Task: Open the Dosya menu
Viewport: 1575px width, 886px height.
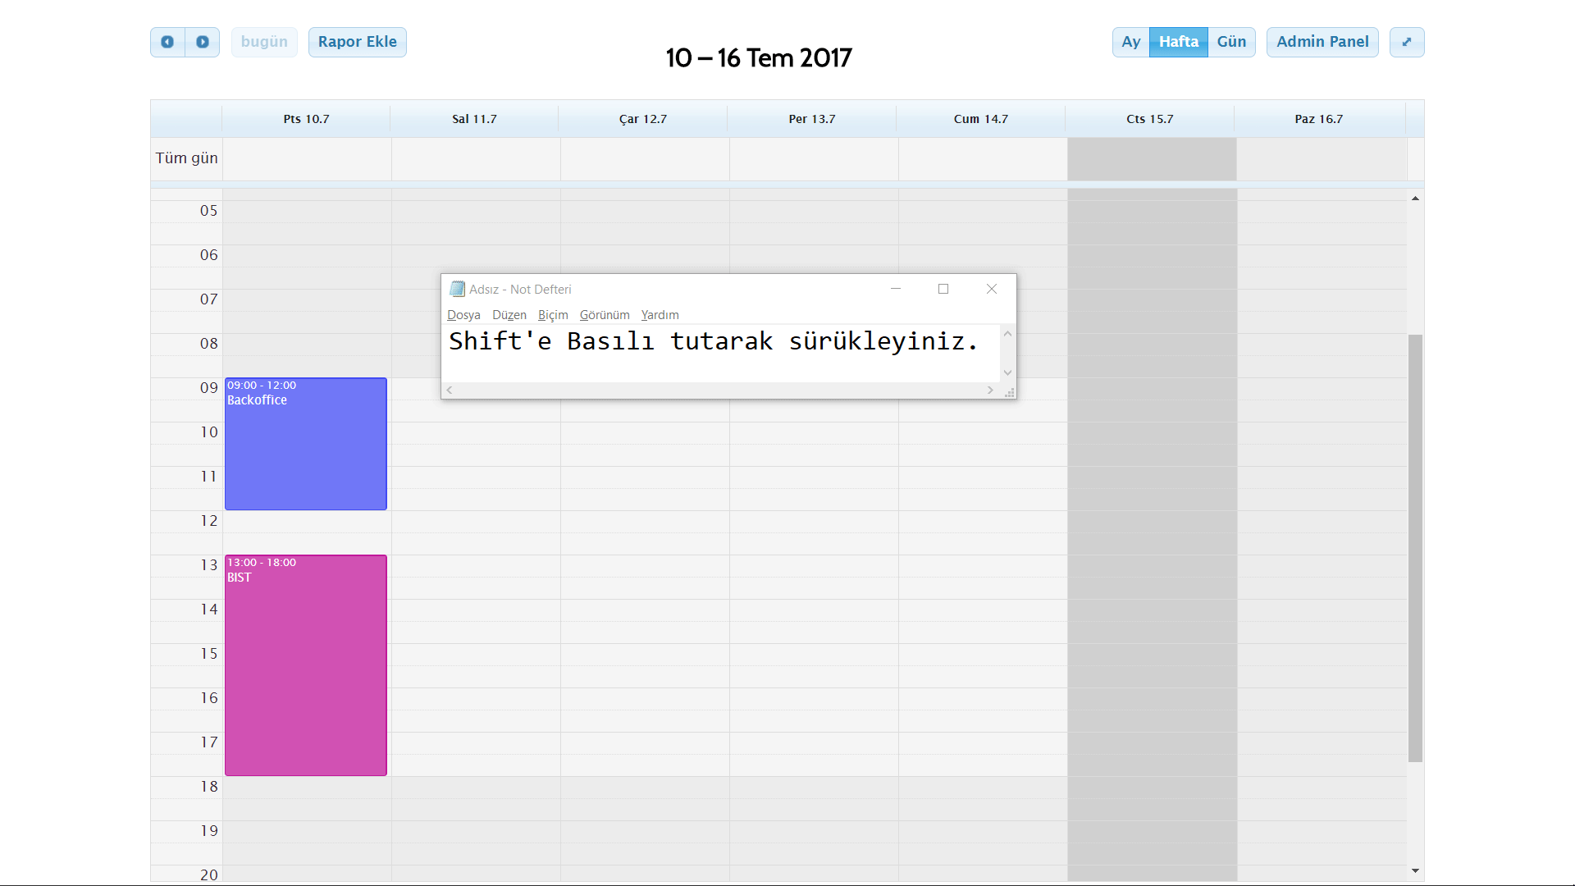Action: click(463, 315)
